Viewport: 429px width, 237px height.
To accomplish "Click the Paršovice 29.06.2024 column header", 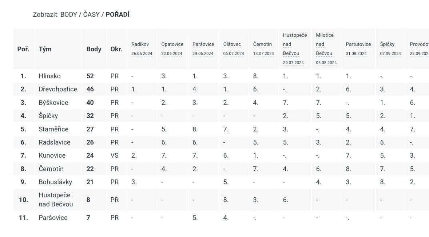I will (x=203, y=44).
